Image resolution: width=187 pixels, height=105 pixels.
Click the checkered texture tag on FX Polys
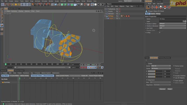pyautogui.click(x=122, y=16)
